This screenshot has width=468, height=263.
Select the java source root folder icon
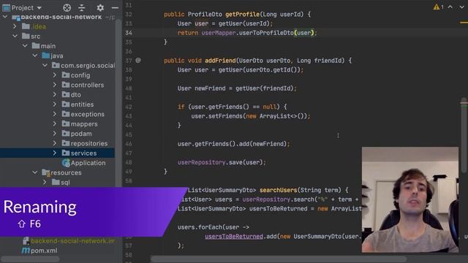46,56
